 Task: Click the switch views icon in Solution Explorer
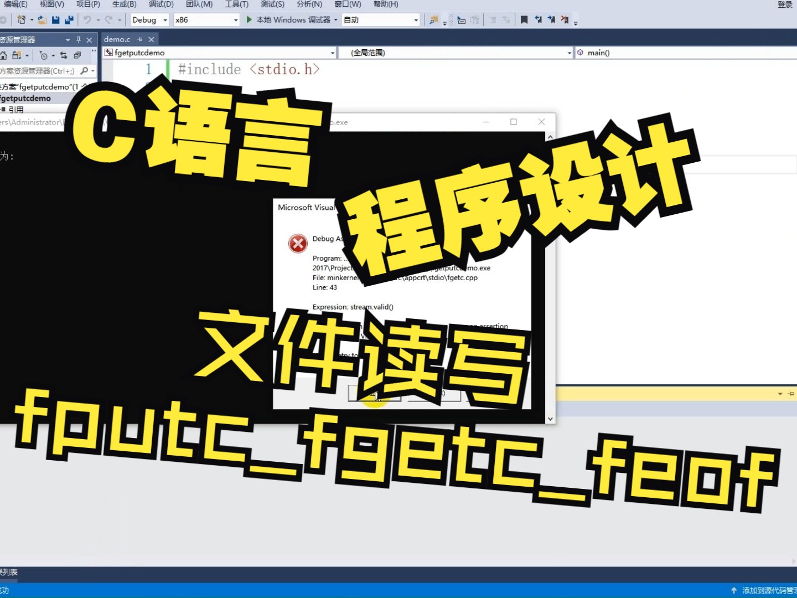point(17,55)
